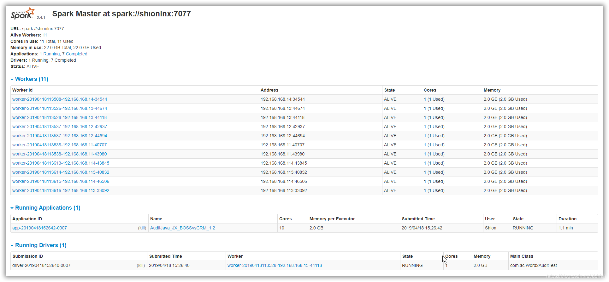Open worker 192.168.168.114-46506 link
The image size is (609, 282).
61,181
